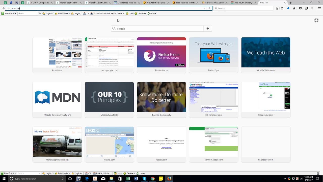
Task: Click the Firefox search box in toolbar
Action: (x=244, y=8)
